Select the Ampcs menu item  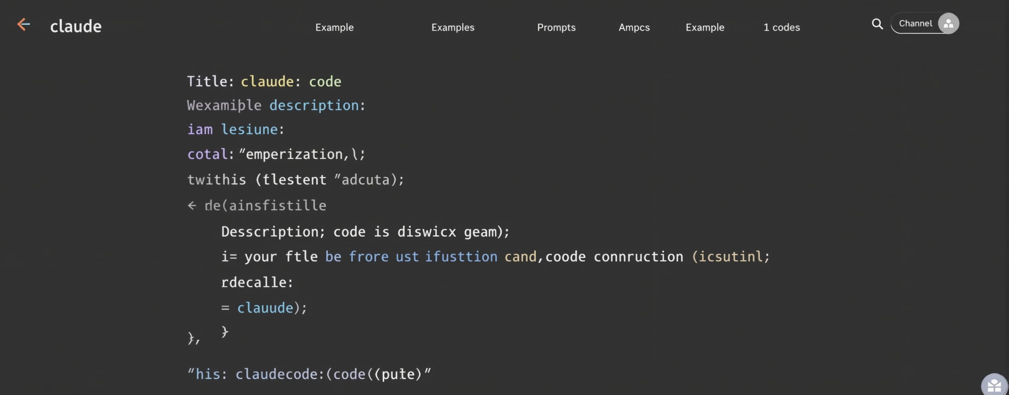pos(634,27)
